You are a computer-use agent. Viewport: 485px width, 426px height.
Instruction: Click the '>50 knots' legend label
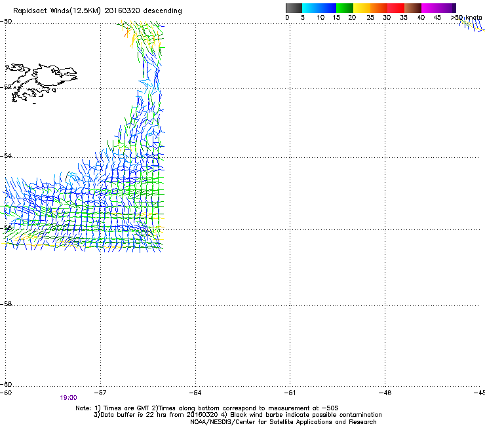(466, 18)
